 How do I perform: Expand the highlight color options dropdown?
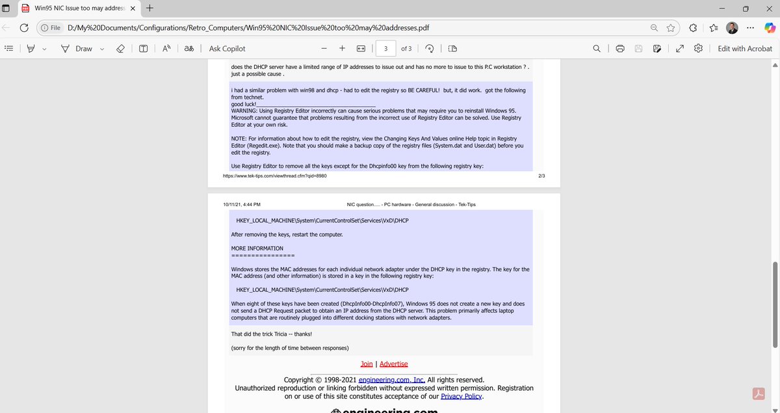pos(44,49)
